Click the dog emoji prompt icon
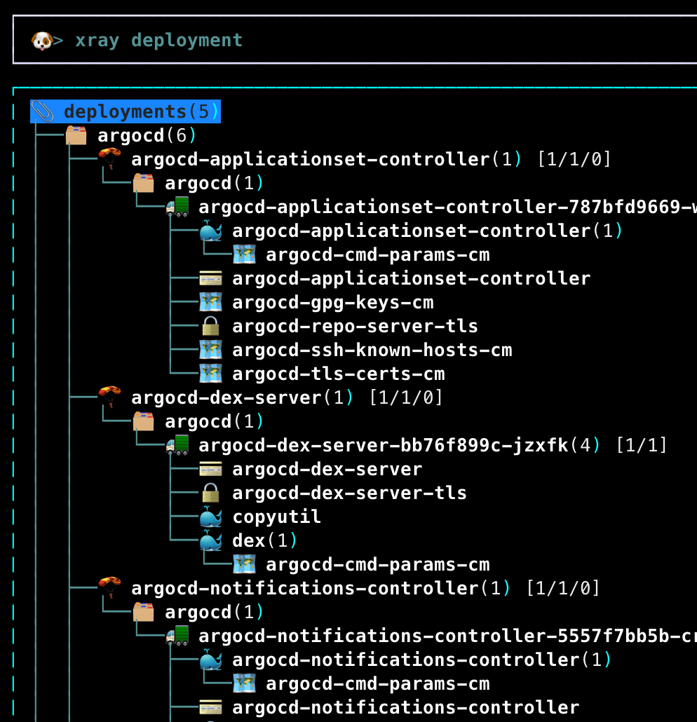697x722 pixels. pyautogui.click(x=41, y=41)
